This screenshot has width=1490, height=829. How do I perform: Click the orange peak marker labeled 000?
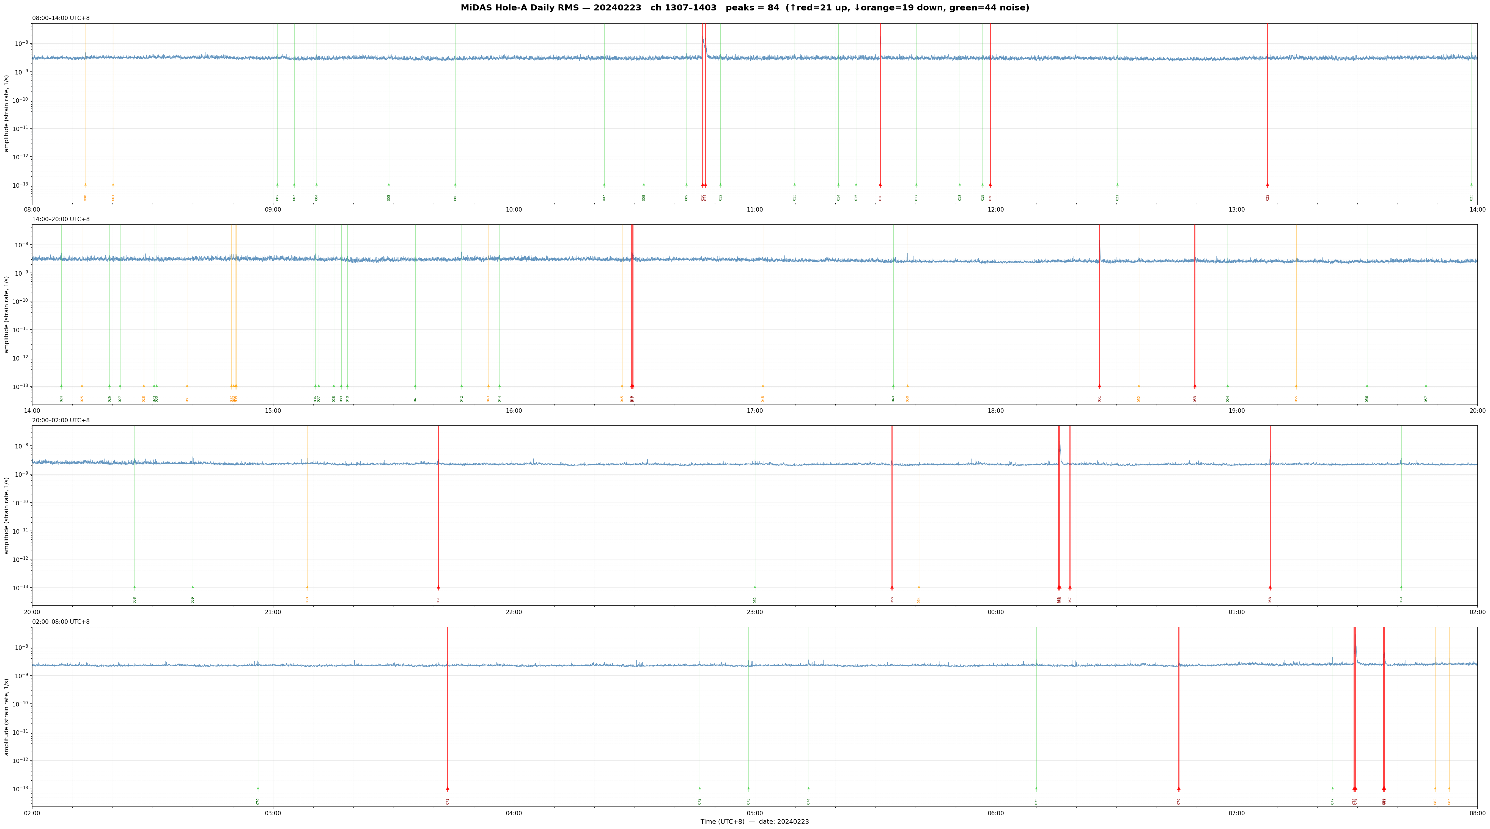click(x=86, y=185)
